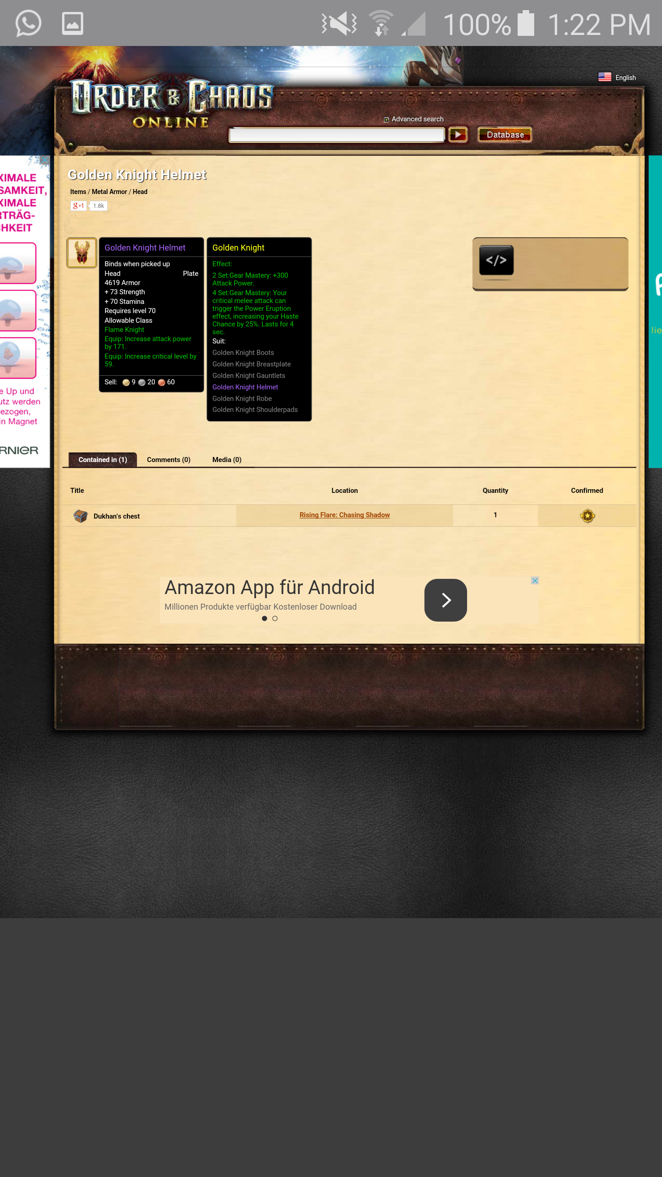Viewport: 662px width, 1177px height.
Task: Expand Advanced search options
Action: (x=414, y=120)
